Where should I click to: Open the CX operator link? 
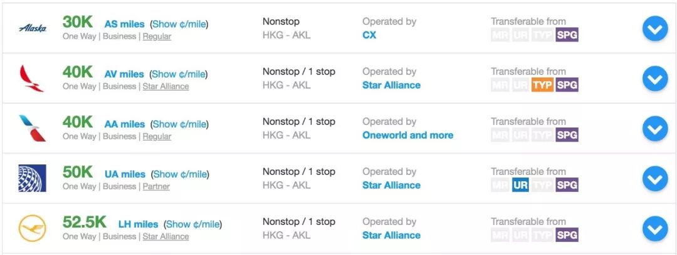[x=369, y=36]
